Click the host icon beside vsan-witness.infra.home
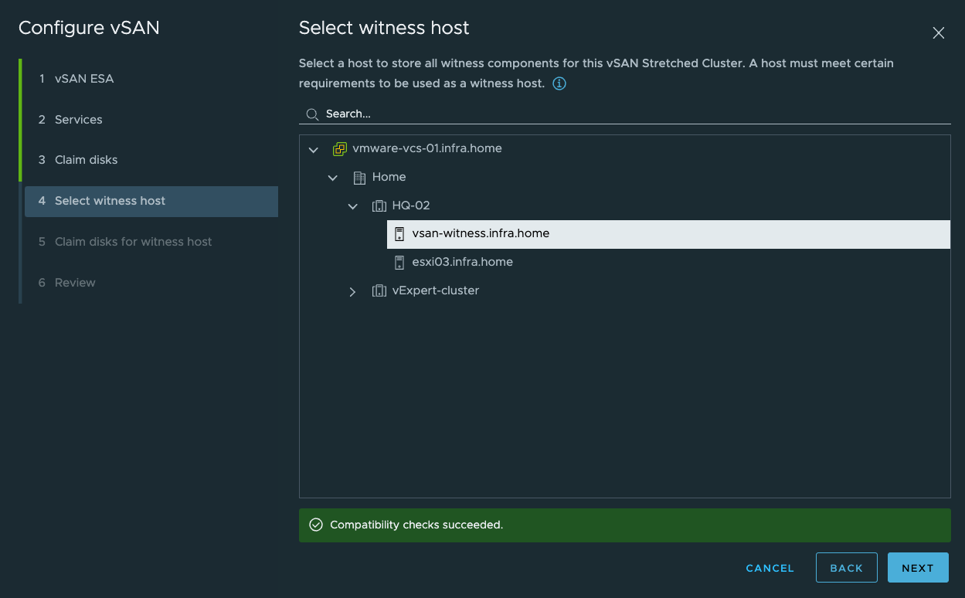Screen dimensions: 965x598 coord(399,233)
